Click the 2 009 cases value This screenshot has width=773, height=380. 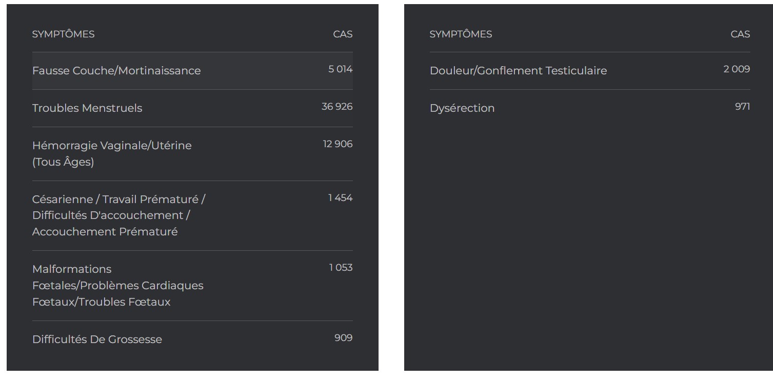tap(737, 69)
